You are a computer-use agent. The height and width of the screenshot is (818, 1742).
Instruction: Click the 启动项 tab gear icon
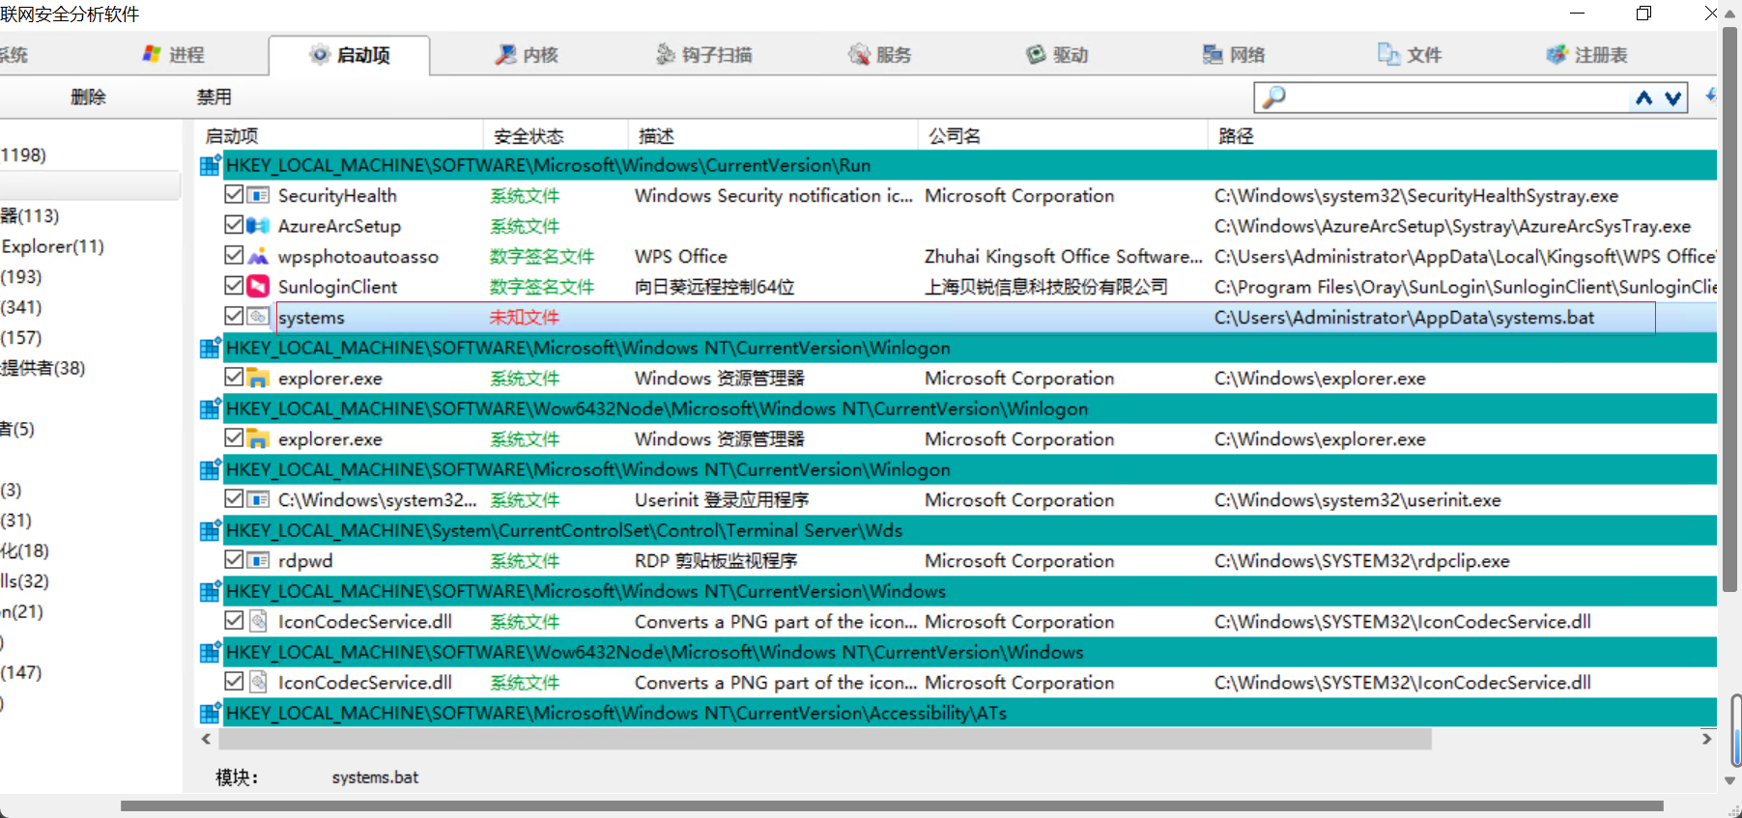(x=319, y=54)
